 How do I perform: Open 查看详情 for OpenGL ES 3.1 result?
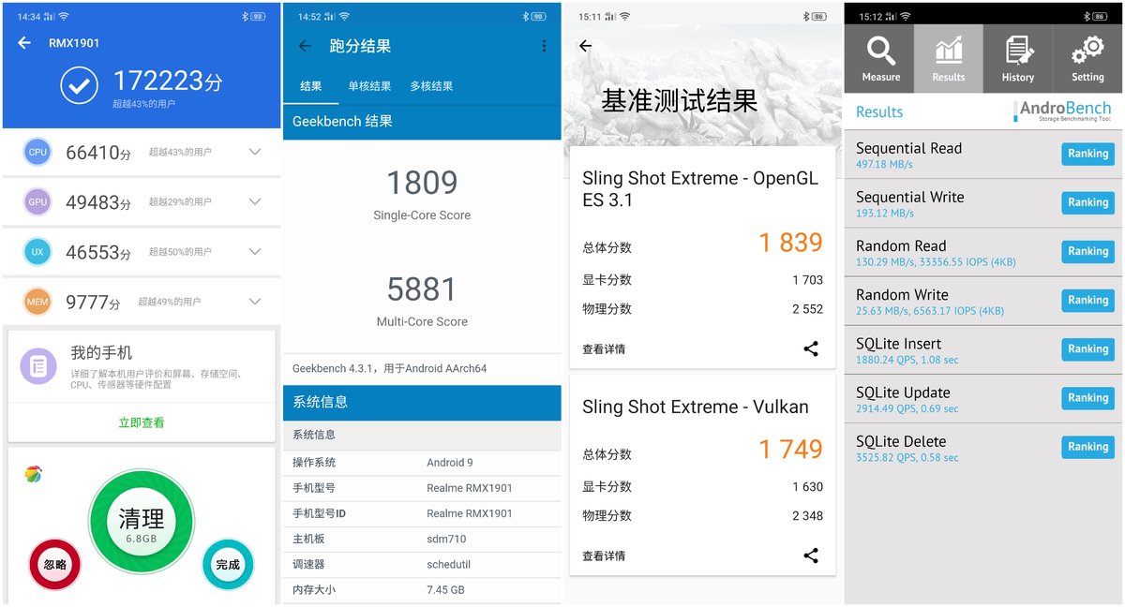(x=604, y=349)
